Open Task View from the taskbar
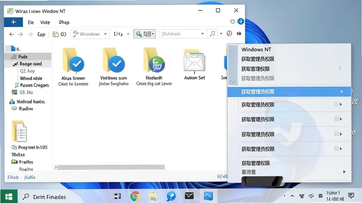The image size is (362, 203). click(x=118, y=196)
